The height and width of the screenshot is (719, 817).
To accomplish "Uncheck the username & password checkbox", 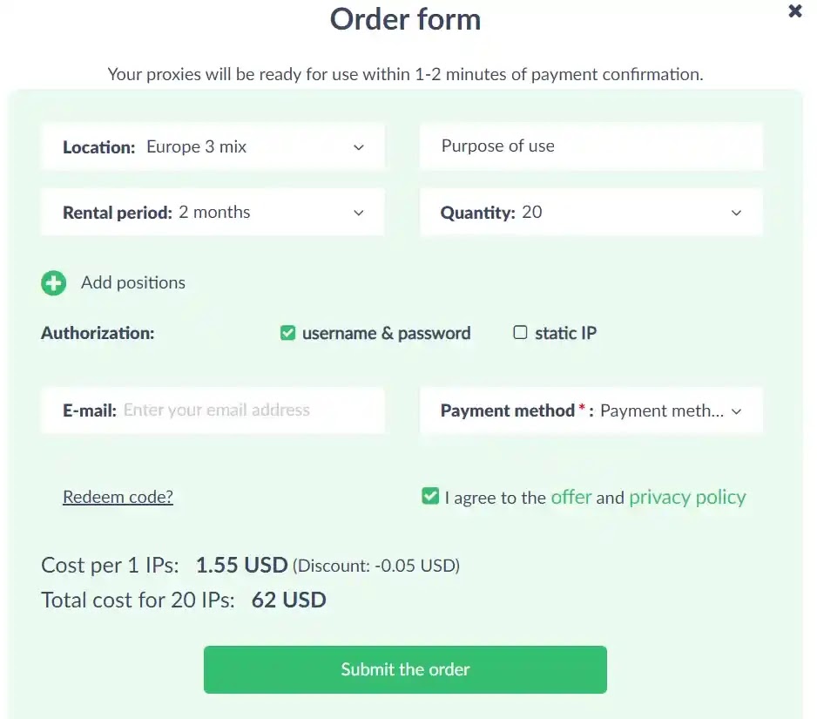I will tap(288, 333).
